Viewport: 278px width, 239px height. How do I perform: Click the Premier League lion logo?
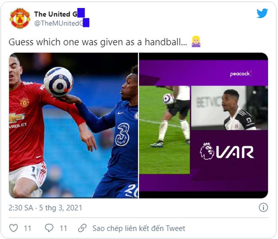point(207,151)
